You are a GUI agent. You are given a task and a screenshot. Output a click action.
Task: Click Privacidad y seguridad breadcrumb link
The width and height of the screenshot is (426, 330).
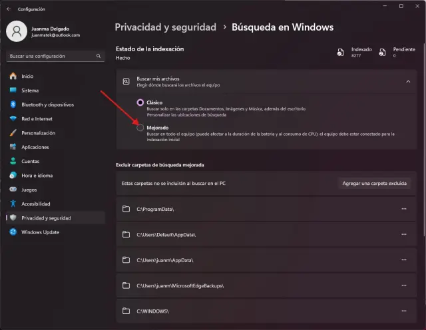click(166, 27)
